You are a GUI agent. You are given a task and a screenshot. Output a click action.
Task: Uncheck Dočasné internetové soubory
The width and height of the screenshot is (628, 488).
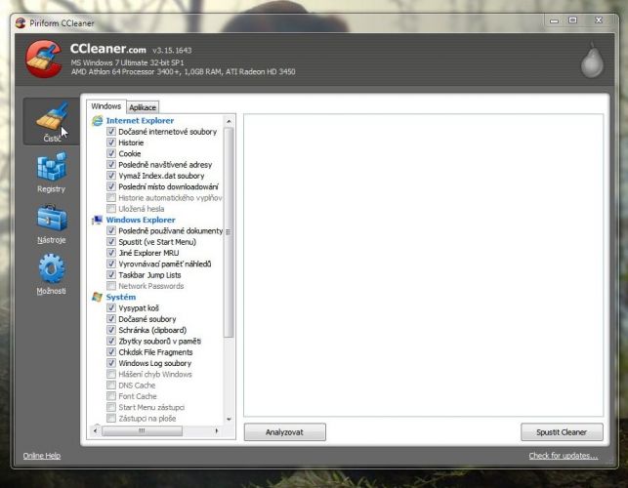coord(111,132)
